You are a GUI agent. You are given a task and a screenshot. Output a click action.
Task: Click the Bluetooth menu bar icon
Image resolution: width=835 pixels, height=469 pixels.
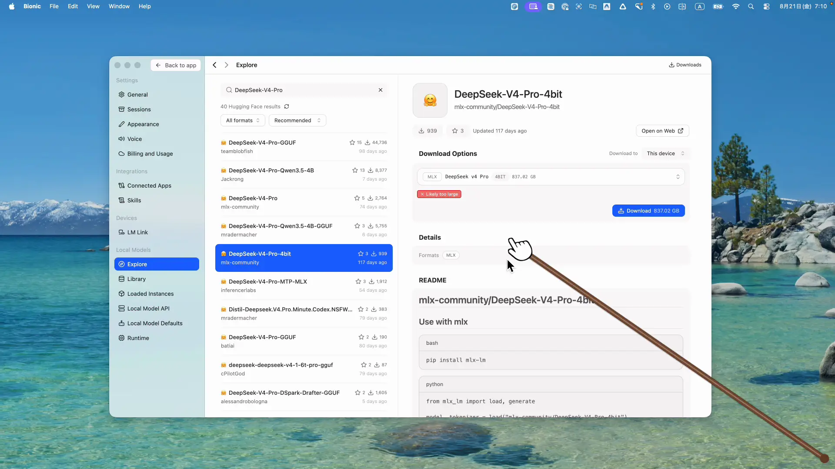tap(653, 7)
